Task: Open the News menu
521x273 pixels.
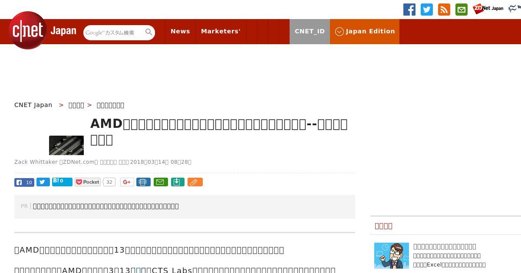Action: coord(180,32)
